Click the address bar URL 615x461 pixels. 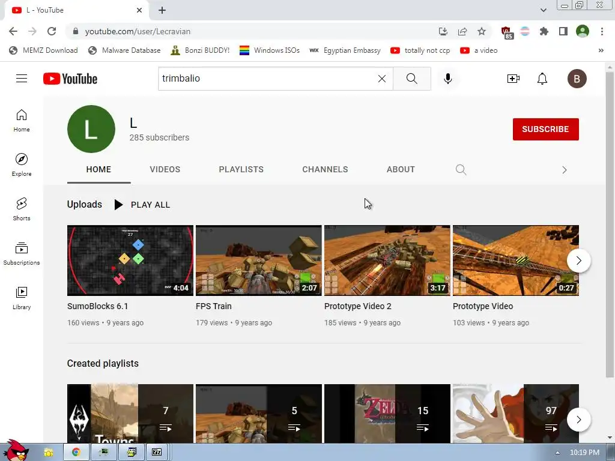tap(138, 31)
